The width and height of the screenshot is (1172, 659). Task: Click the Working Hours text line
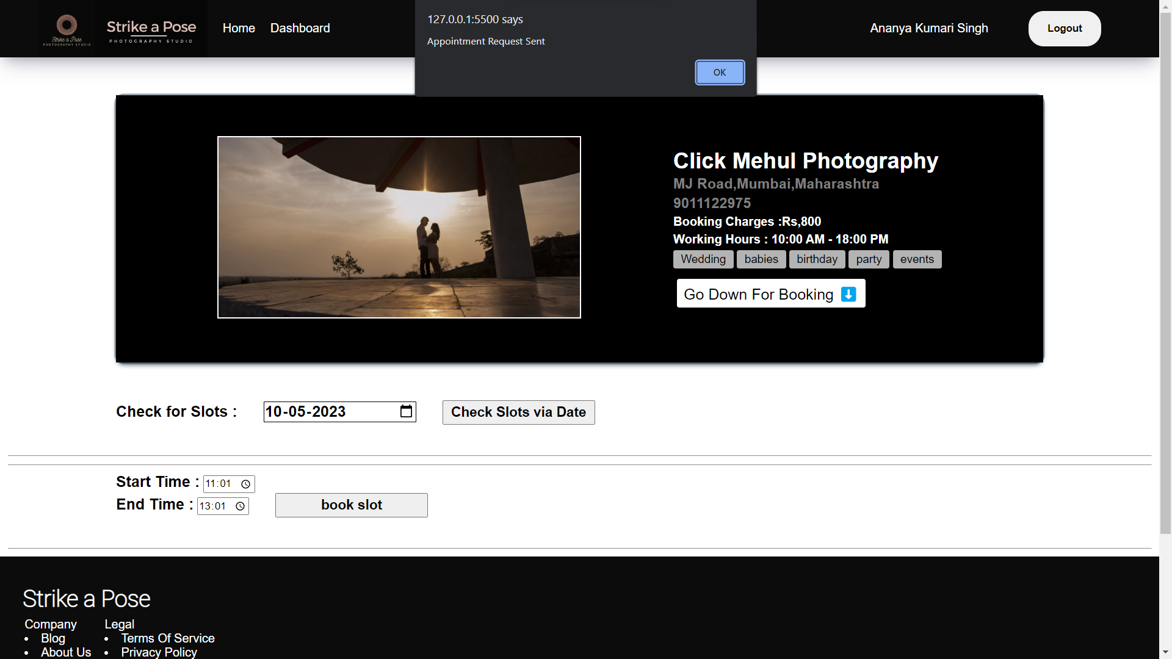click(x=781, y=239)
